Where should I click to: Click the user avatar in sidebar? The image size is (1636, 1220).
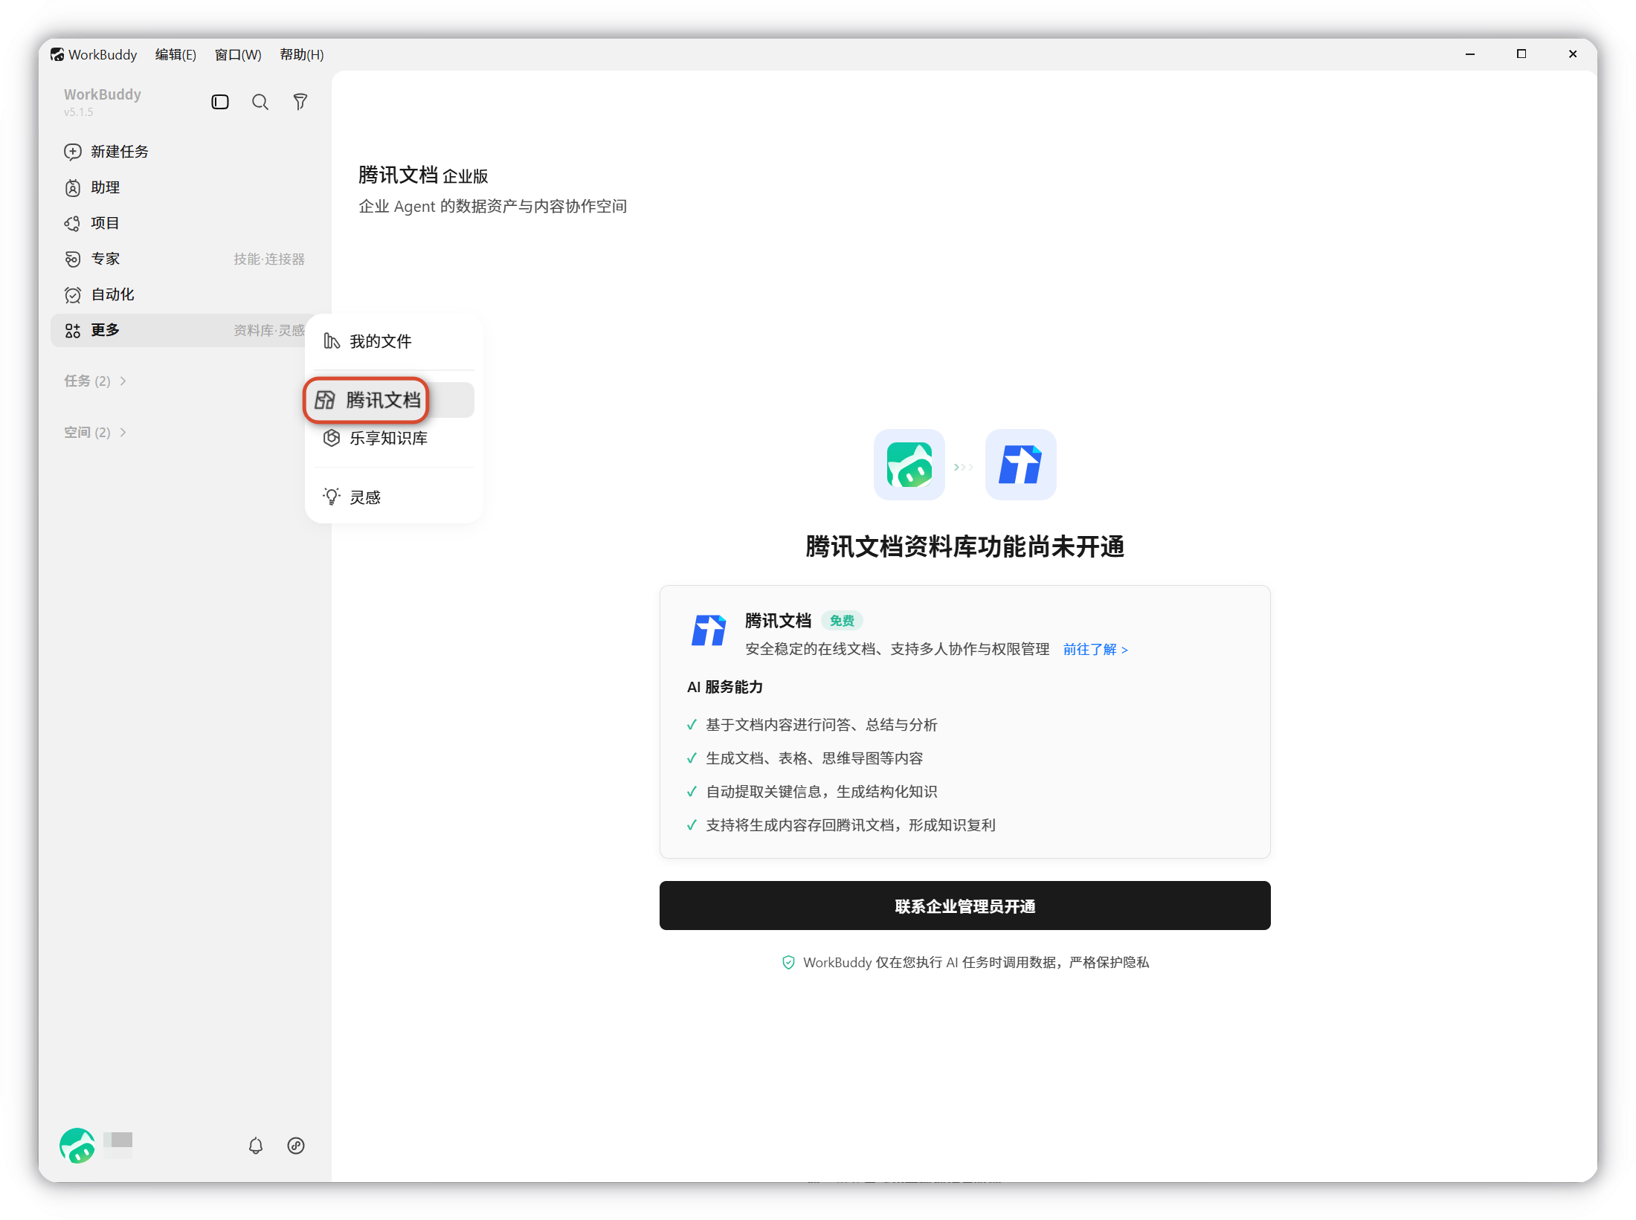click(77, 1146)
